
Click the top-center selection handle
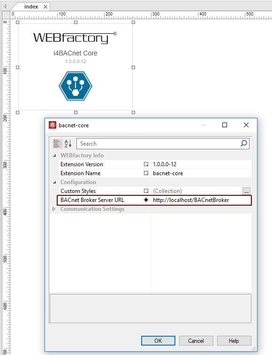tap(76, 22)
